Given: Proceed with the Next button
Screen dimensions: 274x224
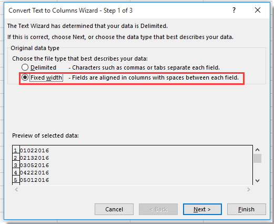Looking at the screenshot, I should tap(202, 209).
